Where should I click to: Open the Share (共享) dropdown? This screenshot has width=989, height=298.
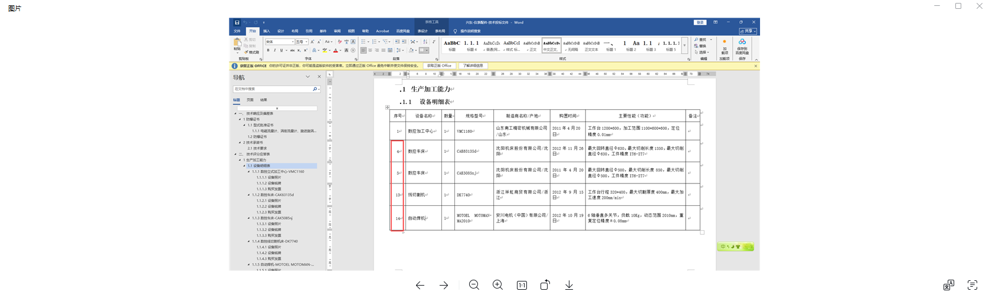click(x=748, y=31)
